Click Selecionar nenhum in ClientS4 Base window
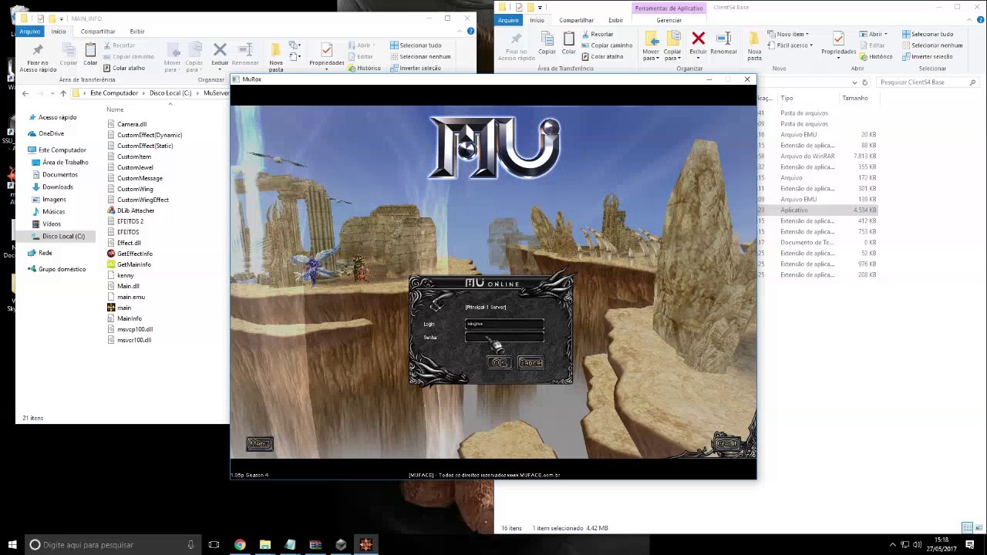The height and width of the screenshot is (555, 987). 931,45
